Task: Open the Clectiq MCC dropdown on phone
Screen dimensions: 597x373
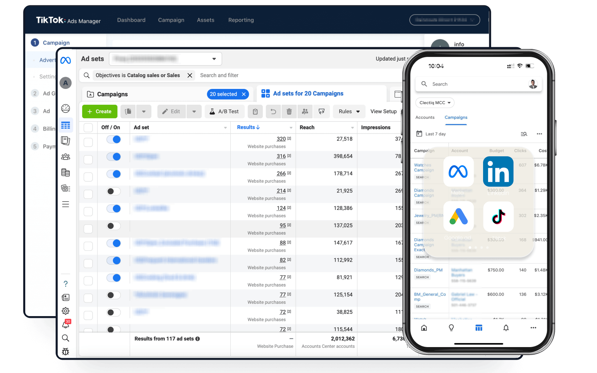Action: [x=435, y=103]
